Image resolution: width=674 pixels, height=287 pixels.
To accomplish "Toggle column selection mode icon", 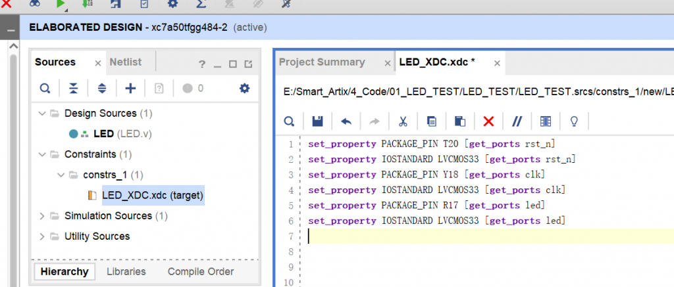I will coord(545,121).
